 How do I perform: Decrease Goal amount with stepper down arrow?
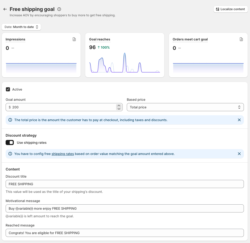[119, 109]
